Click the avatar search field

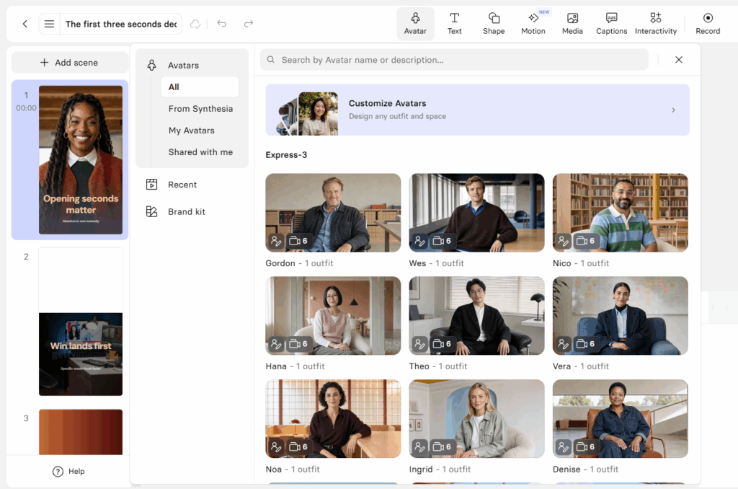(x=454, y=60)
